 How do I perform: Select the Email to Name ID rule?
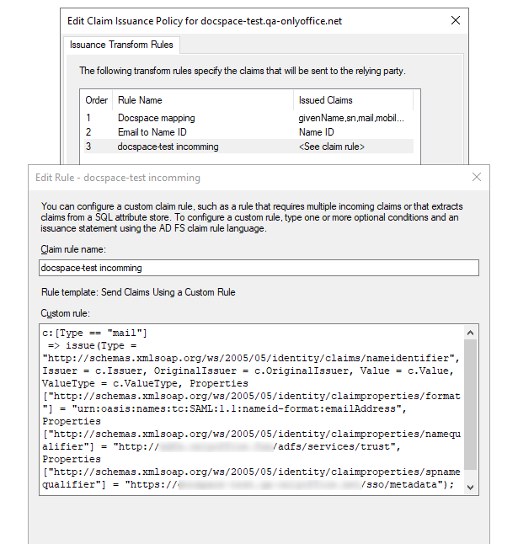pos(248,132)
